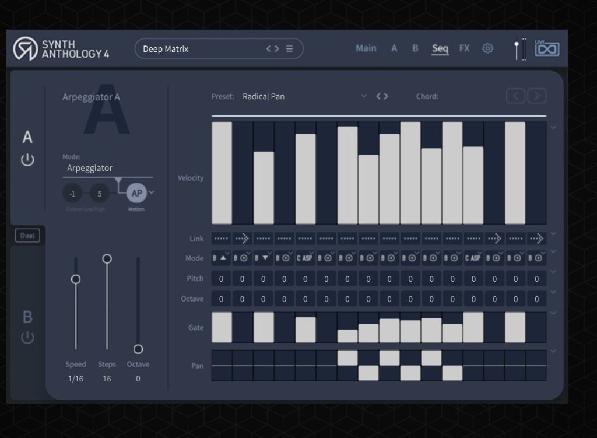Screen dimensions: 597x438
Task: Click the previous chord arrow button
Action: (515, 96)
